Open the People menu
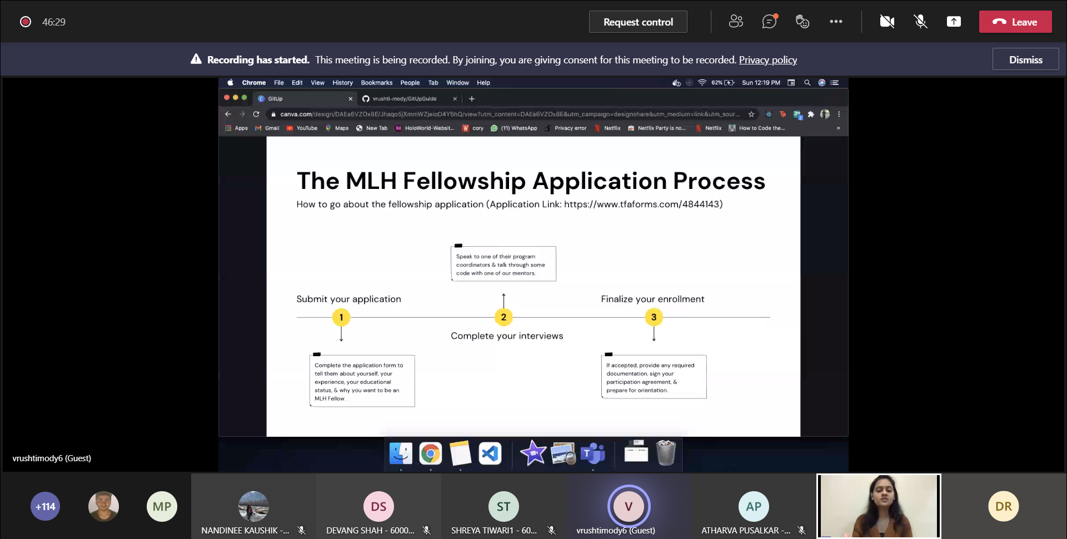Screen dimensions: 1067x539 point(410,82)
